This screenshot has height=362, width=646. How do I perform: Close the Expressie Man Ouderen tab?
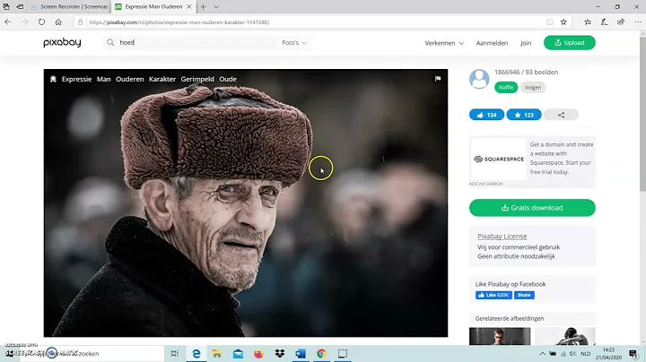click(189, 6)
